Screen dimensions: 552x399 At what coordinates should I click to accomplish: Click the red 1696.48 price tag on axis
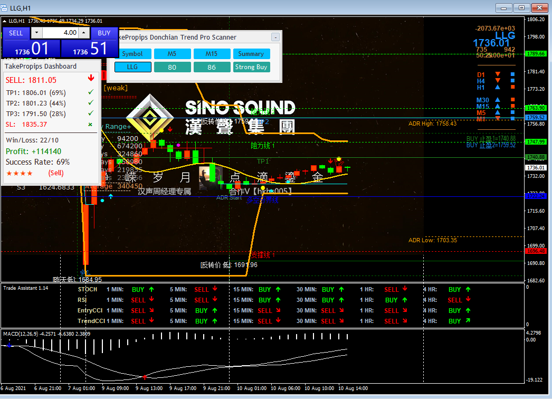536,251
